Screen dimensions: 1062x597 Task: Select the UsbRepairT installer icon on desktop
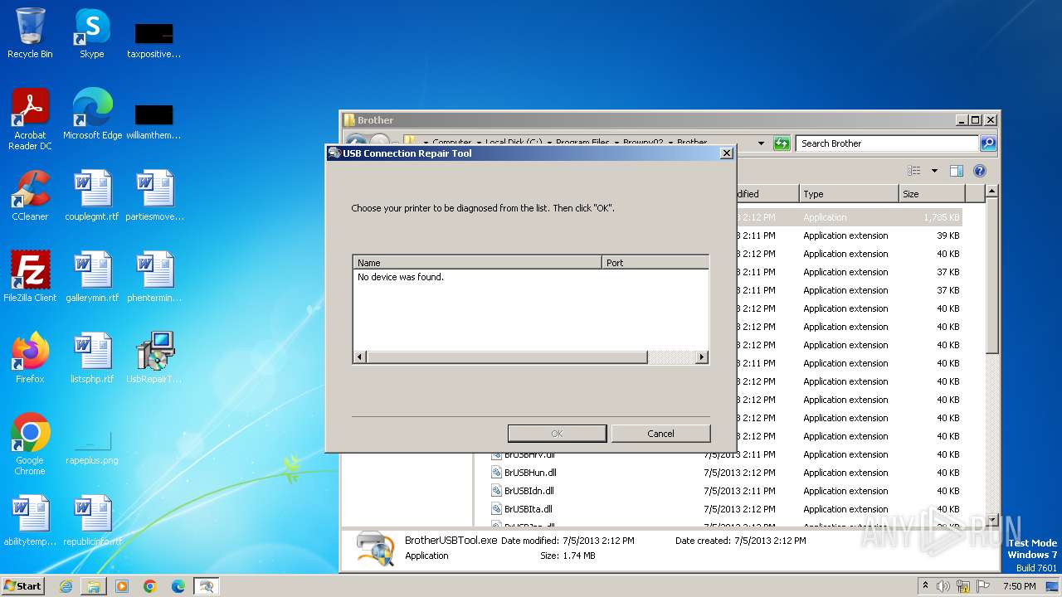coord(154,358)
